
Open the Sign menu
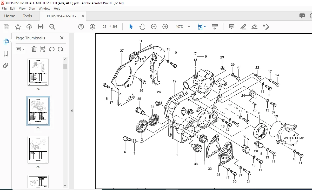32,9
